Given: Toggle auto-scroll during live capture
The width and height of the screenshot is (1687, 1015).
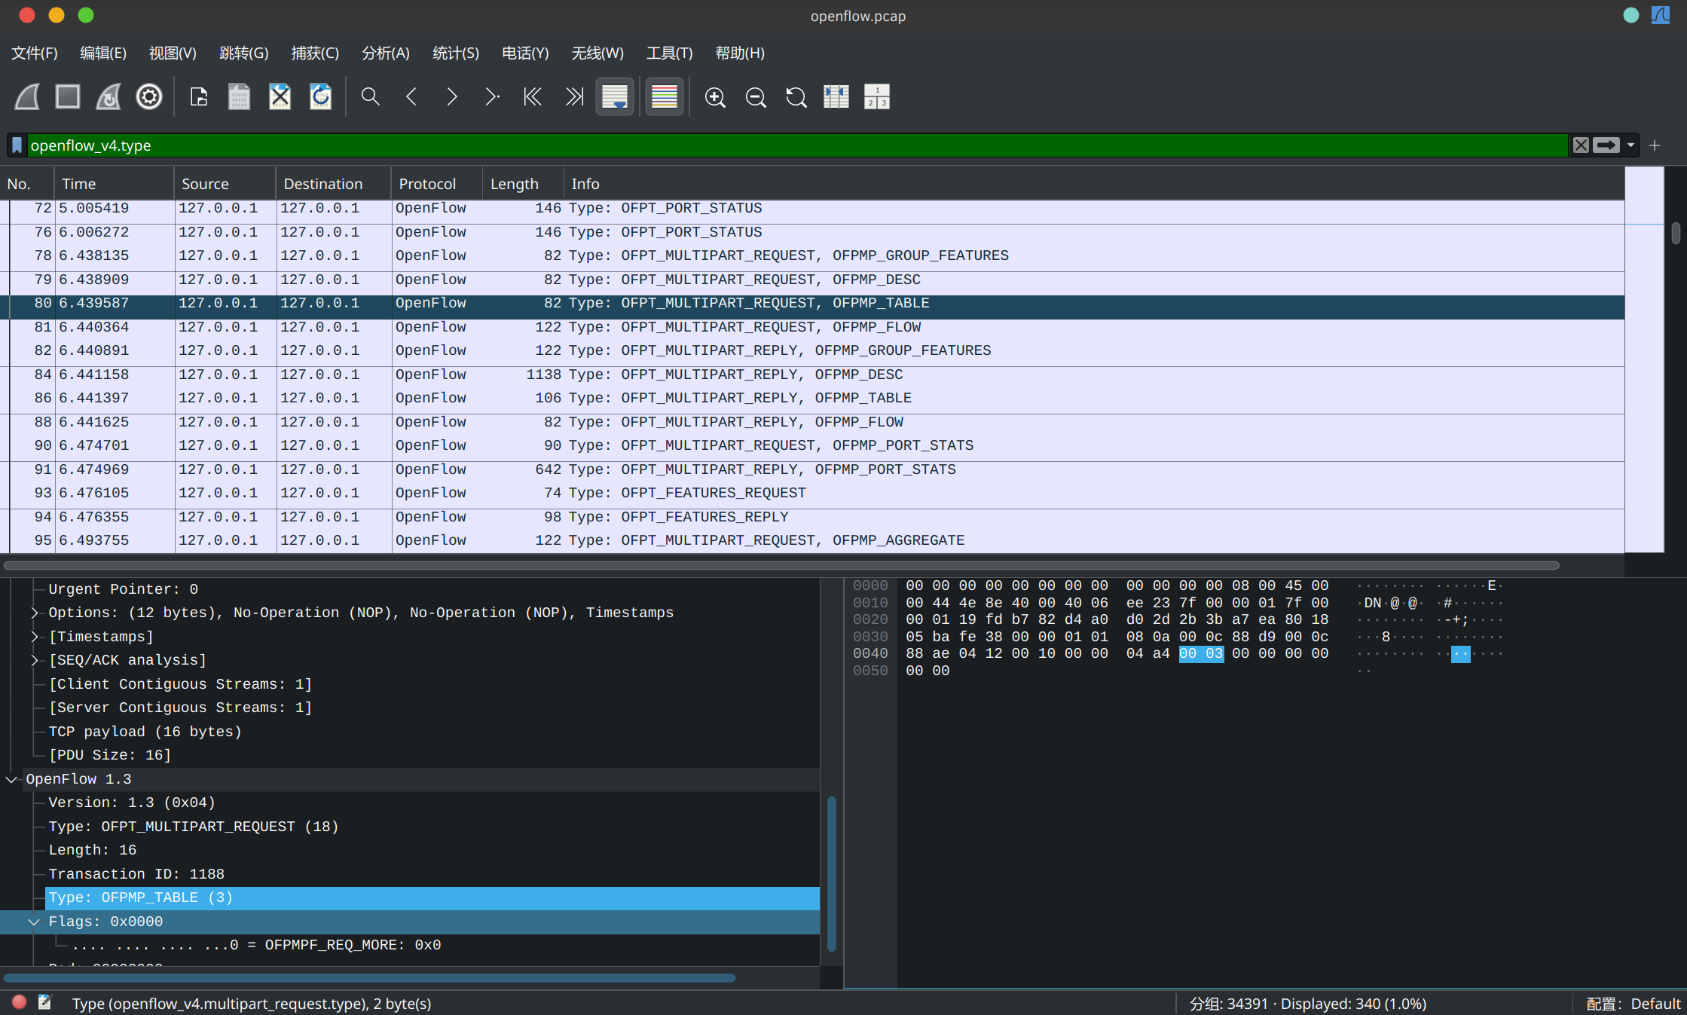Looking at the screenshot, I should pyautogui.click(x=614, y=96).
